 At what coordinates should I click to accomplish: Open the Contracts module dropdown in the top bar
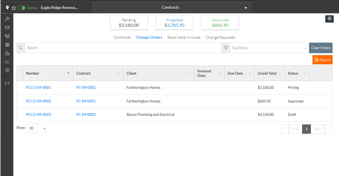pyautogui.click(x=171, y=8)
